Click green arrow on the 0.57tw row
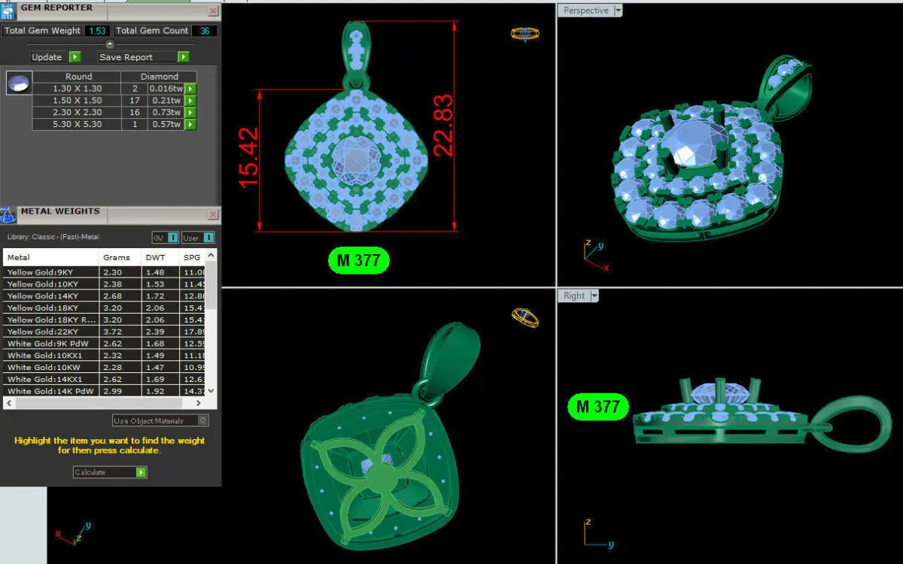Screen dimensions: 903x564 point(191,125)
